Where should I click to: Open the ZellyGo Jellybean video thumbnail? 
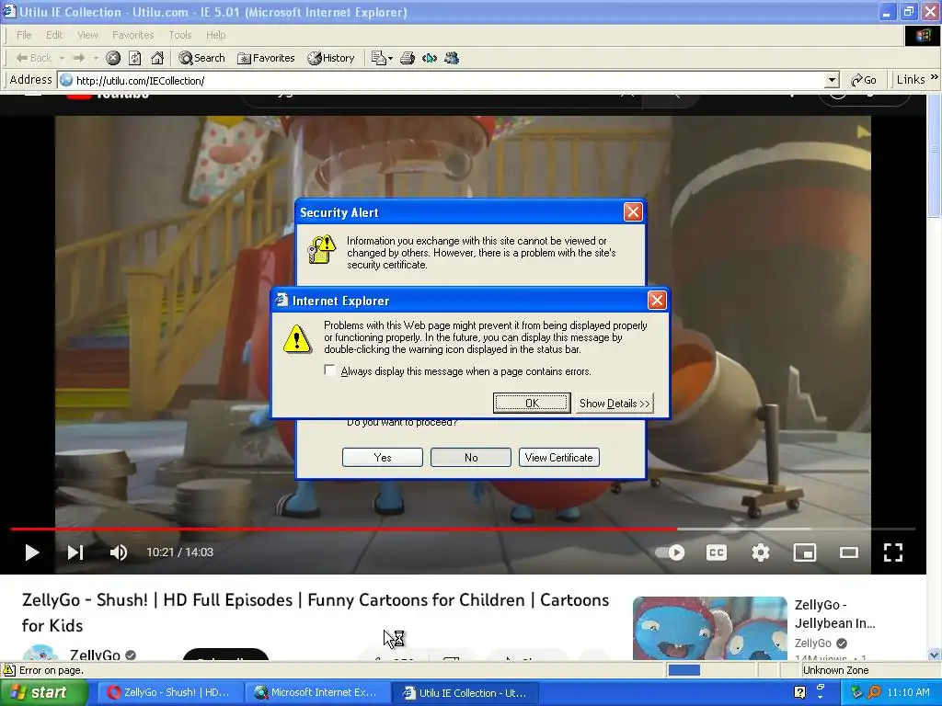click(x=709, y=628)
